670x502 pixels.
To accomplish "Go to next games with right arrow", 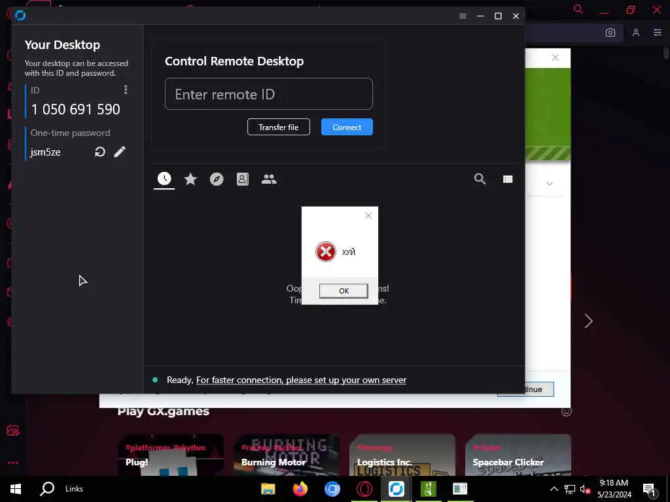I will point(588,321).
